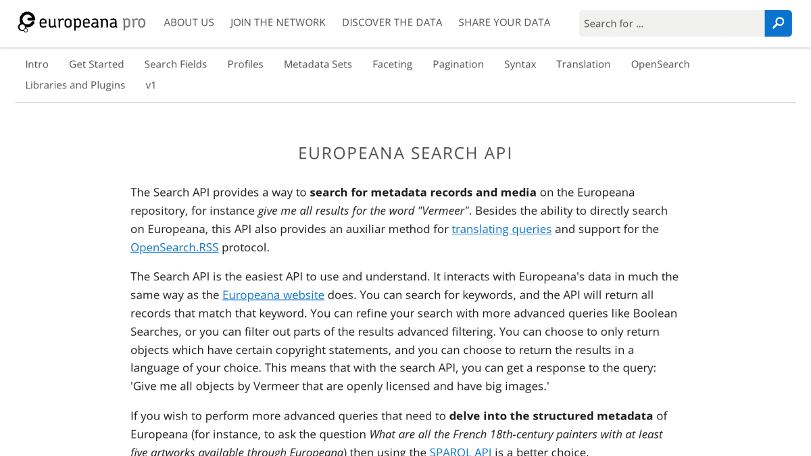Click the 'Europeana Search API' heading
The height and width of the screenshot is (456, 811).
405,153
